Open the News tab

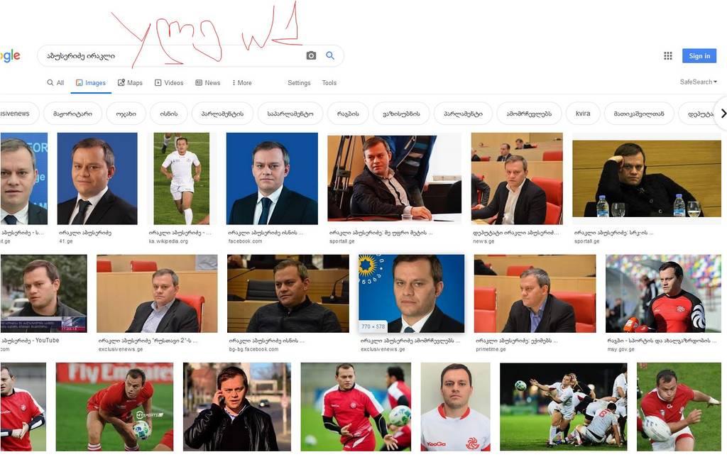208,82
